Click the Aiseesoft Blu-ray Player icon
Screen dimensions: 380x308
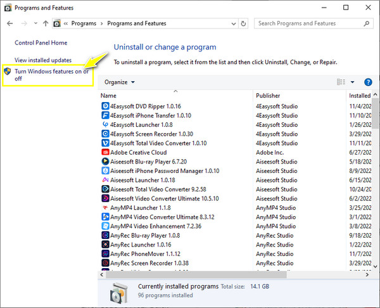pos(105,161)
